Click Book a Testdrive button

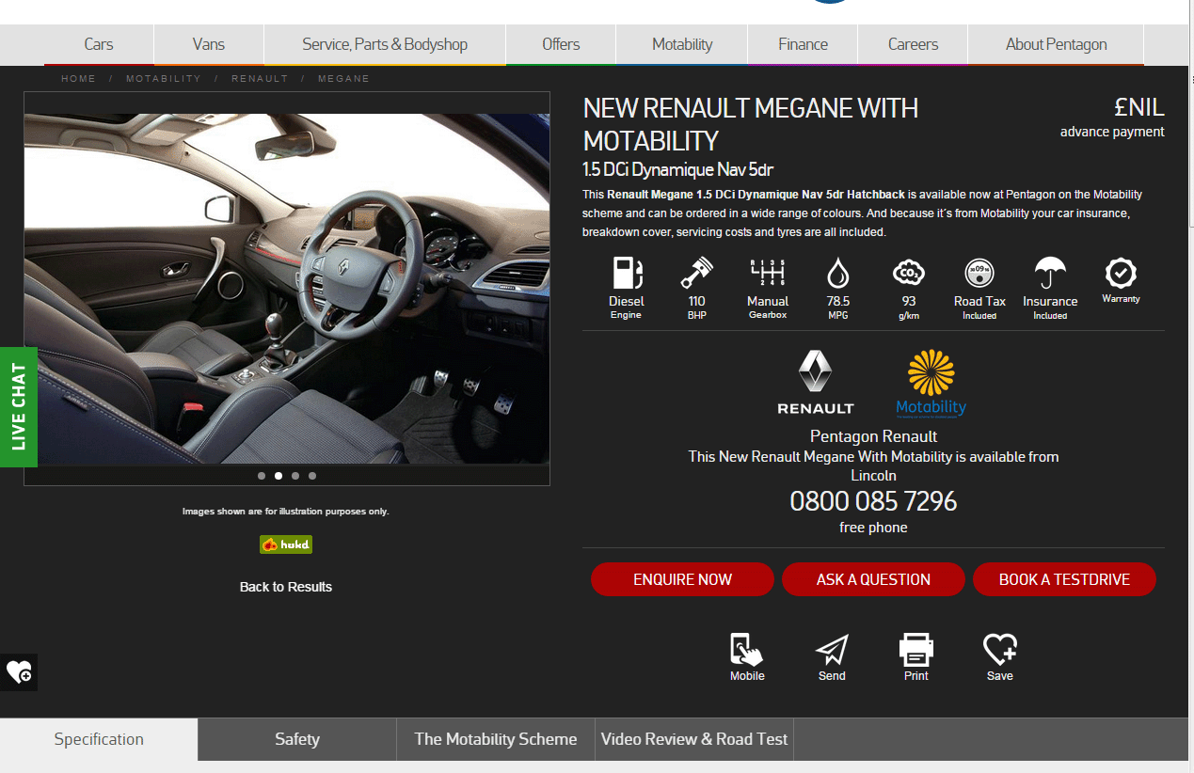pos(1064,579)
